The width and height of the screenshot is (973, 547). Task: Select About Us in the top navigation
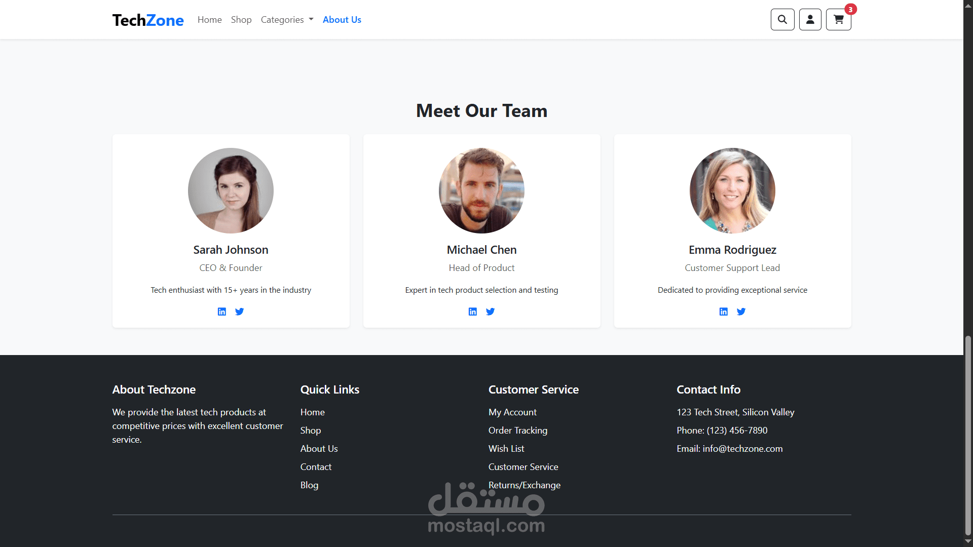coord(342,20)
